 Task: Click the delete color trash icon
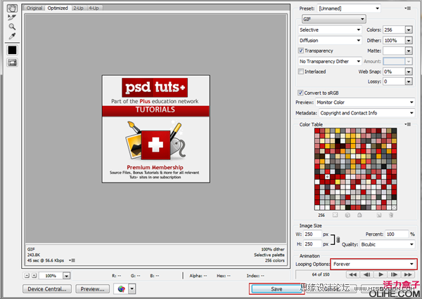point(391,215)
